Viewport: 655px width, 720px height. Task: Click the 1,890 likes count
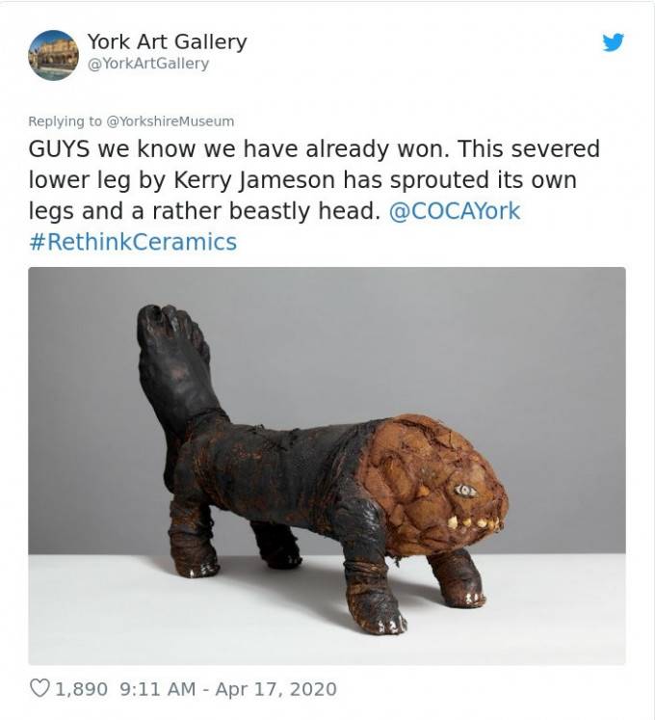tap(82, 689)
